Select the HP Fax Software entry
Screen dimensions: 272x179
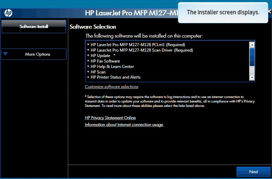tap(105, 61)
